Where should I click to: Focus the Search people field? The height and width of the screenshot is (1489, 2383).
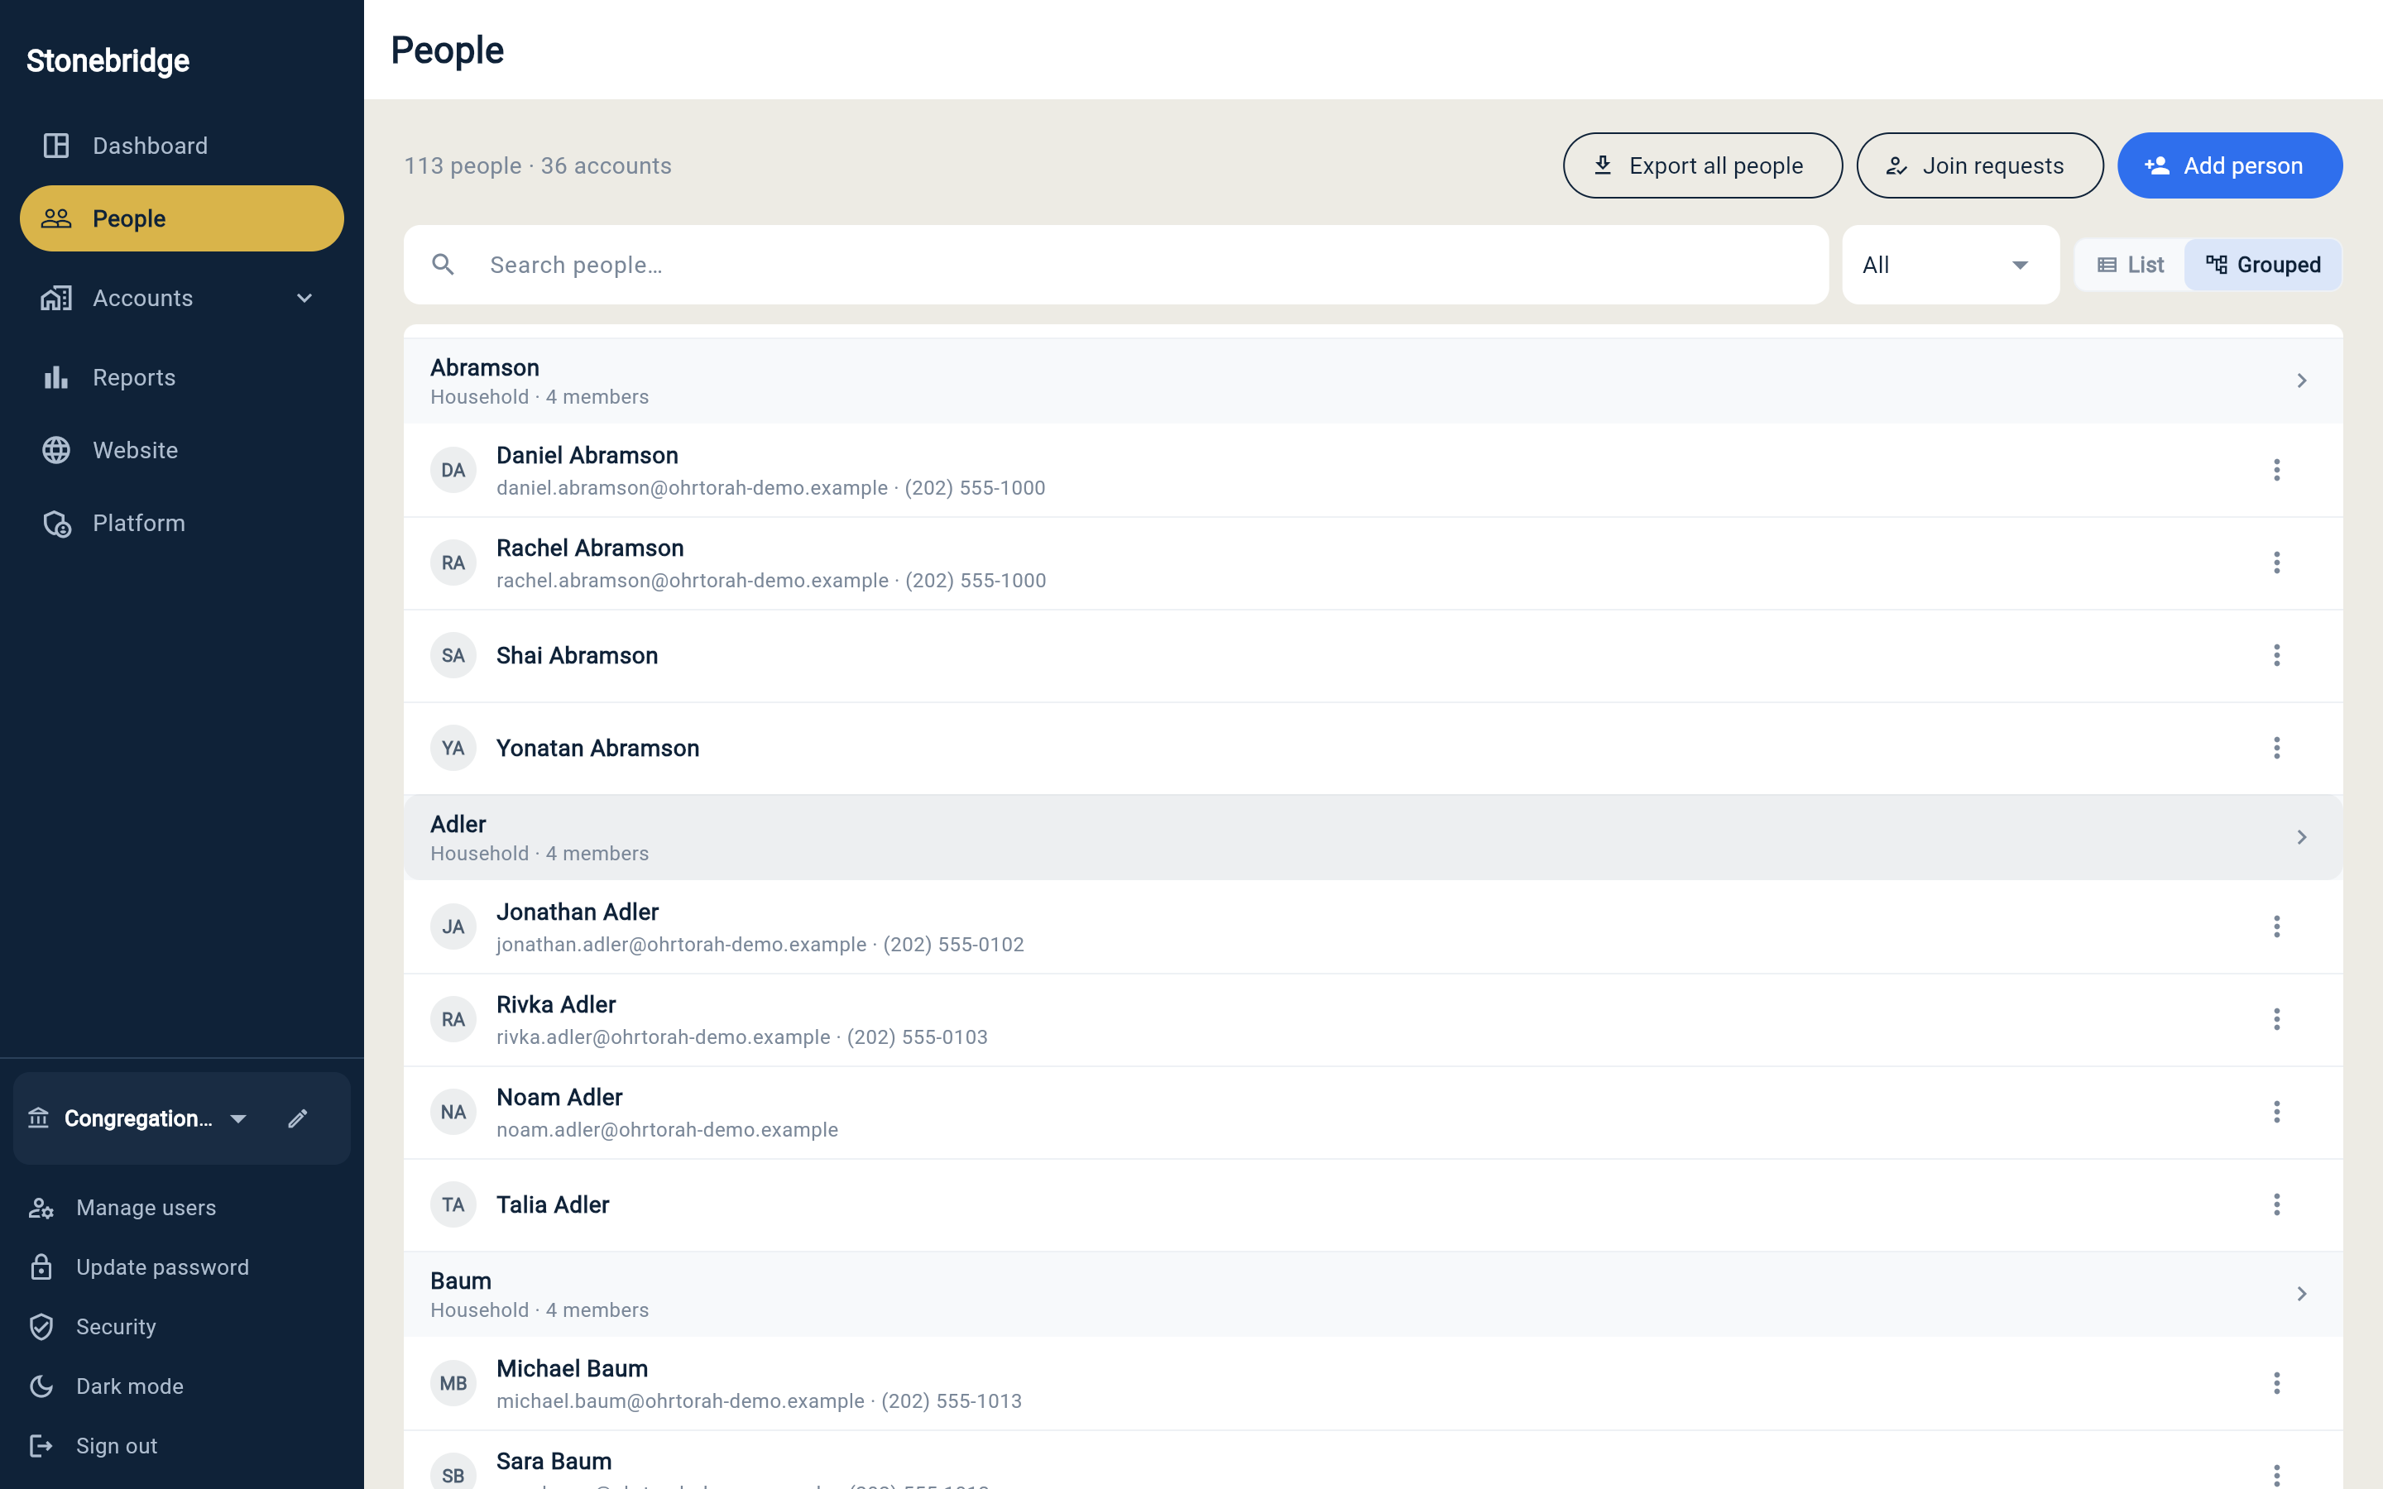1115,265
